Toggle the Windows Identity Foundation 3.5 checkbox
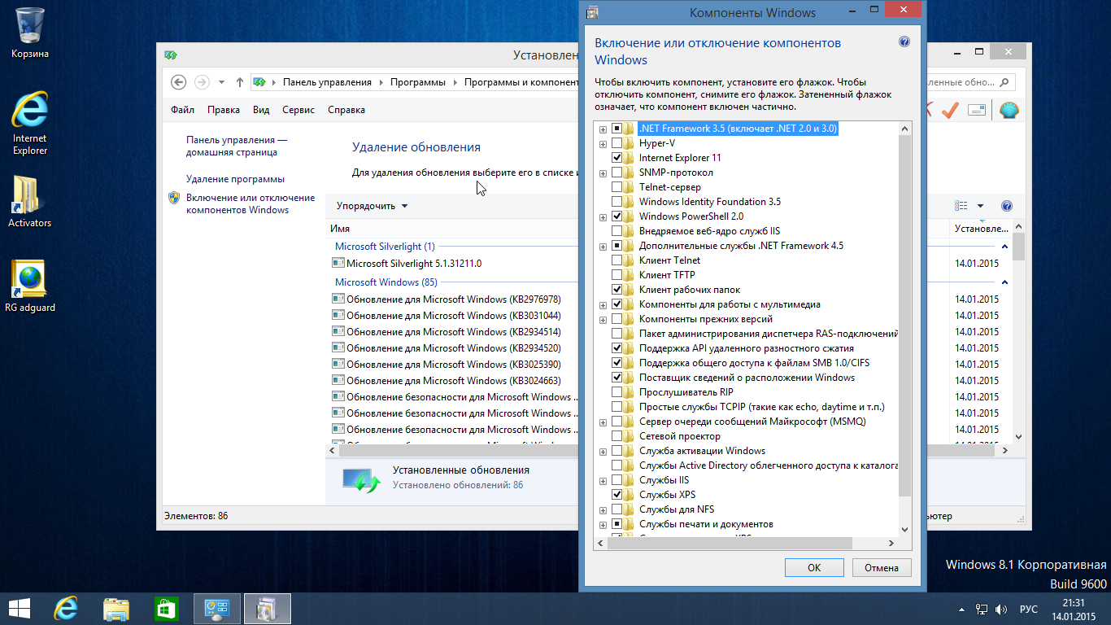The height and width of the screenshot is (625, 1111). pyautogui.click(x=617, y=202)
